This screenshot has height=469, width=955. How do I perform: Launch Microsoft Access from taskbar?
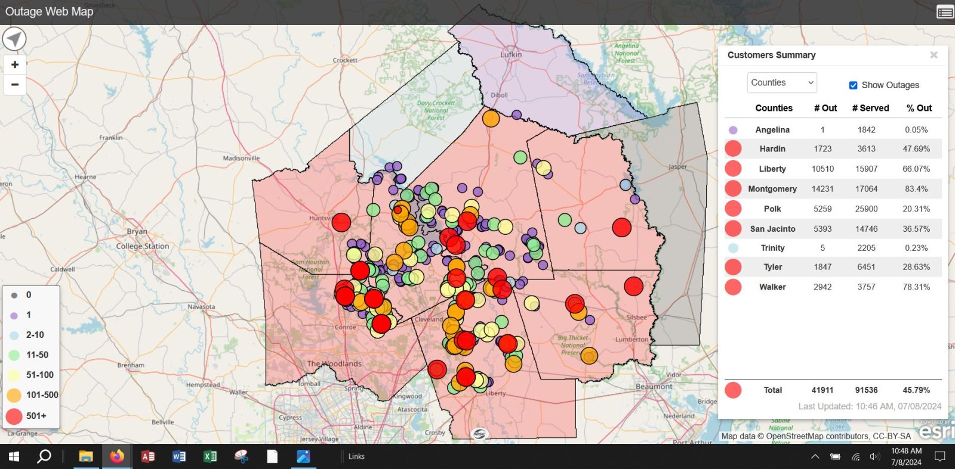pyautogui.click(x=148, y=456)
